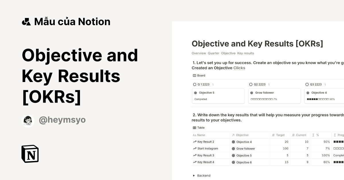The image size is (344, 180).
Task: Click the trending arrow icon beside Key Result 2
Action: (x=194, y=142)
